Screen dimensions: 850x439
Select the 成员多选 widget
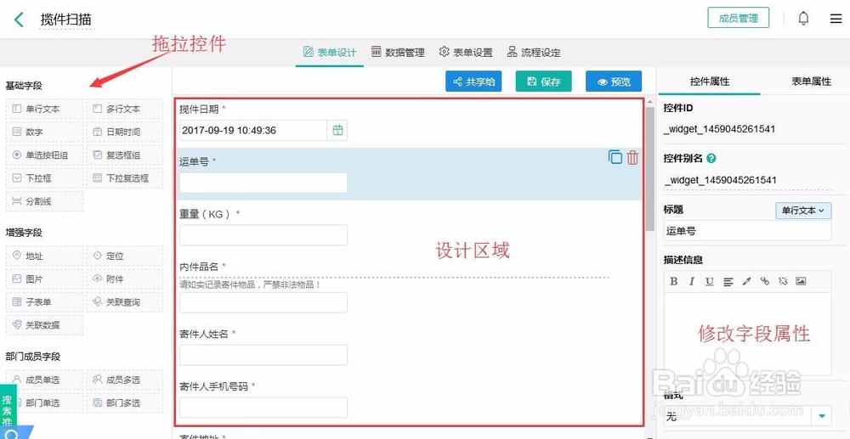tap(125, 380)
